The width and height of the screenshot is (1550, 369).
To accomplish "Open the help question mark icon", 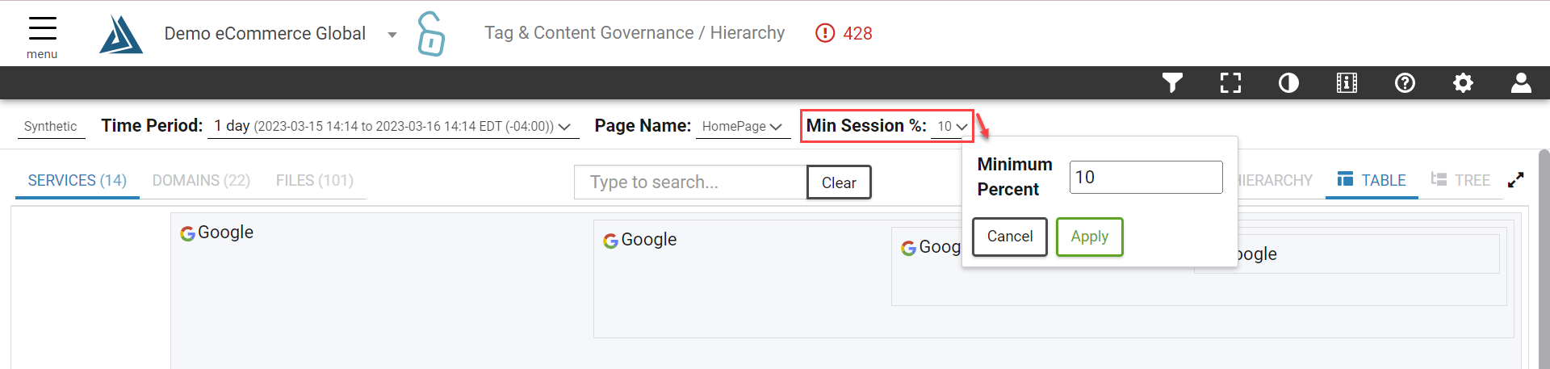I will click(x=1405, y=82).
